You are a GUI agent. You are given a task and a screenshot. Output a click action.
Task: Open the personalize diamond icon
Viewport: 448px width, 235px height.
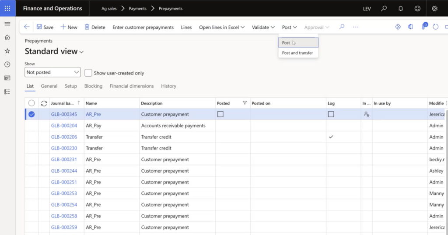pos(398,27)
